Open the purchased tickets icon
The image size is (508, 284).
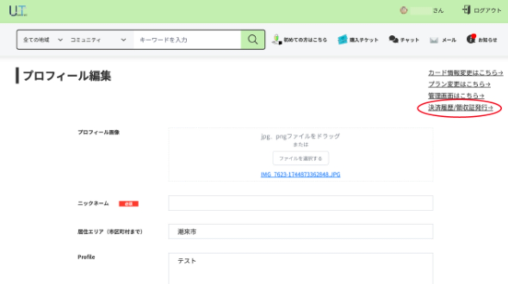342,40
